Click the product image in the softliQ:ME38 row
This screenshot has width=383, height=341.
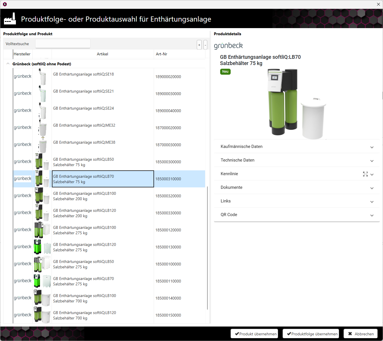click(x=42, y=145)
